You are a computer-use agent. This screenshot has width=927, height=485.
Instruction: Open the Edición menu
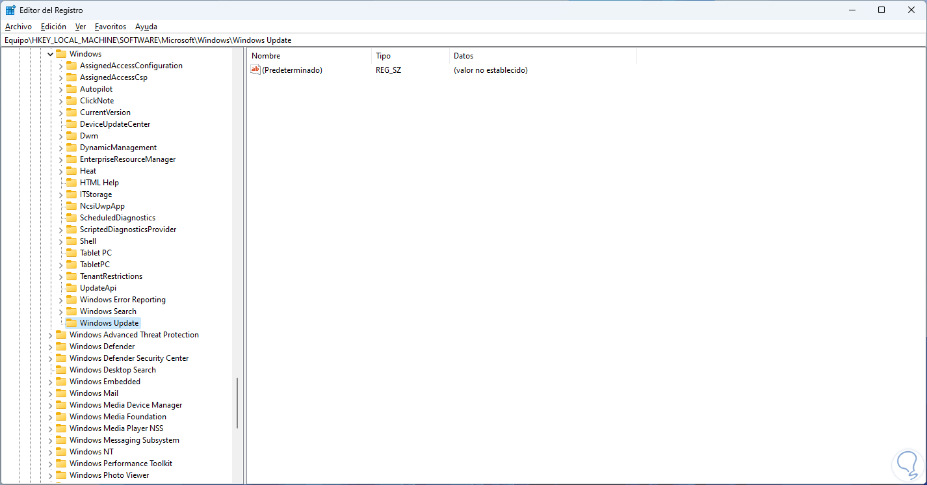[x=53, y=27]
